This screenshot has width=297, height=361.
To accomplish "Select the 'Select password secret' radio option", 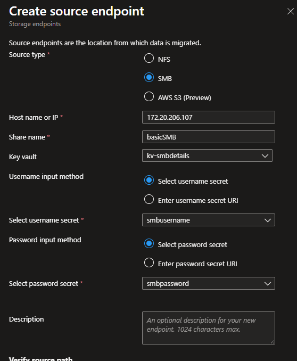I will (x=149, y=243).
